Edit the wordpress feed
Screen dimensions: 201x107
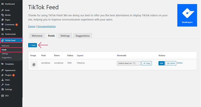[161, 63]
